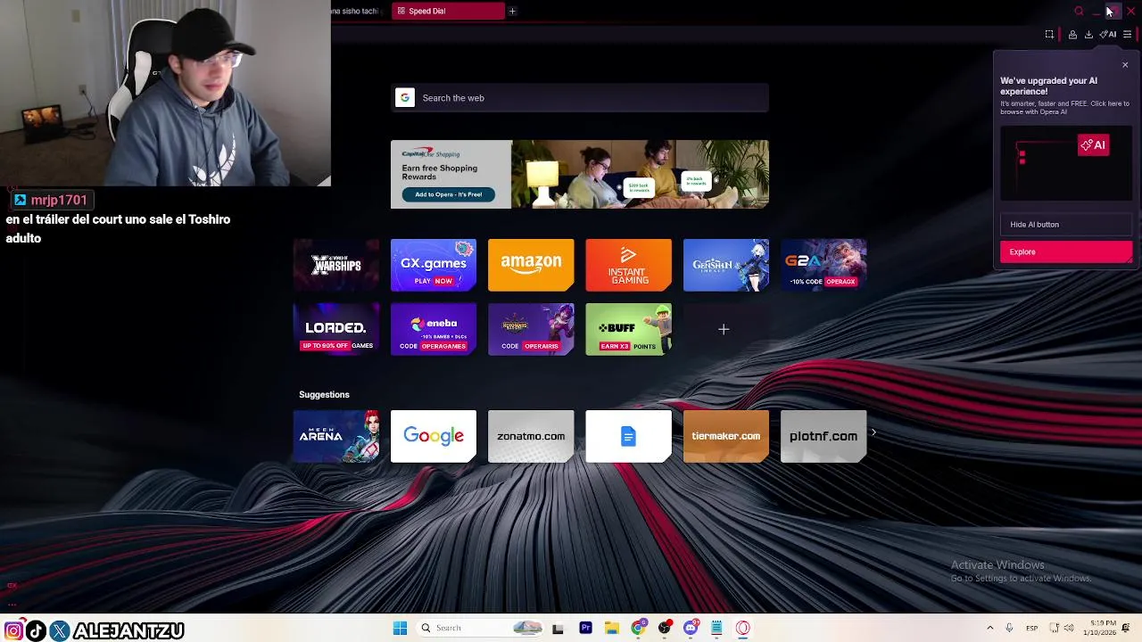Click the Hide AI button option
The image size is (1142, 642).
tap(1065, 225)
